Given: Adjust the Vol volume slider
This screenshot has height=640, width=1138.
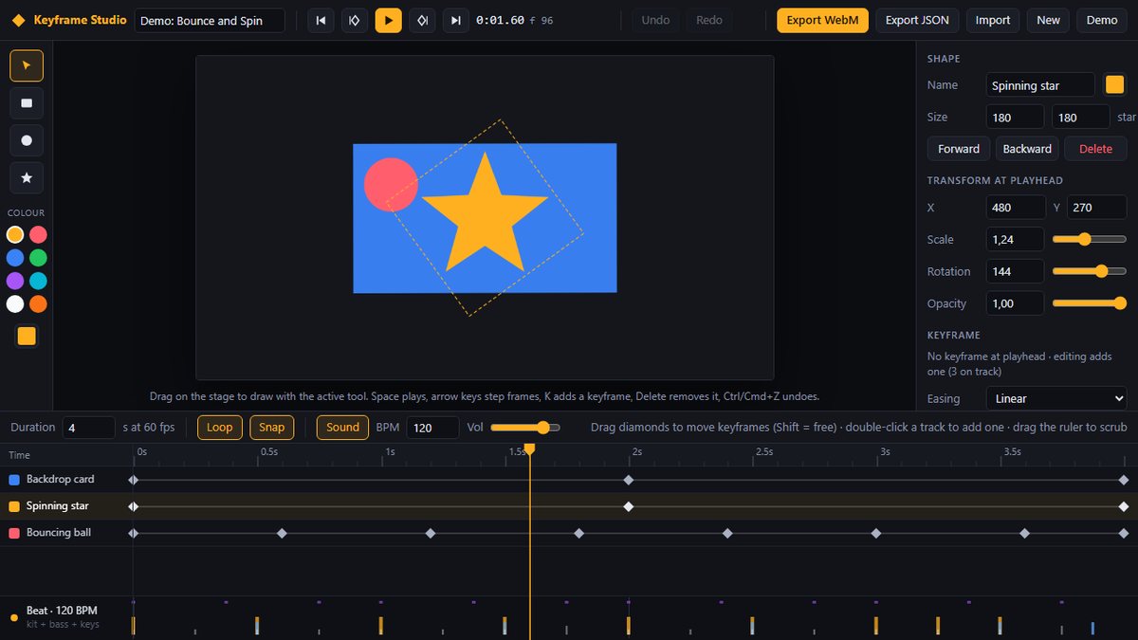Looking at the screenshot, I should 525,428.
